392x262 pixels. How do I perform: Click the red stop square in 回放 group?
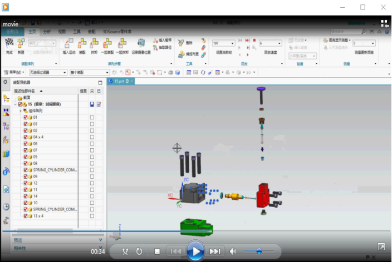pyautogui.click(x=254, y=41)
